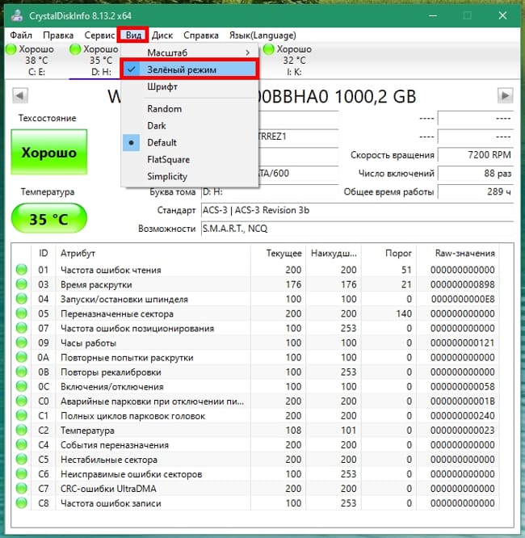Screen dimensions: 525x538
Task: Click the 7200 RPM rotation speed field
Action: click(x=476, y=155)
